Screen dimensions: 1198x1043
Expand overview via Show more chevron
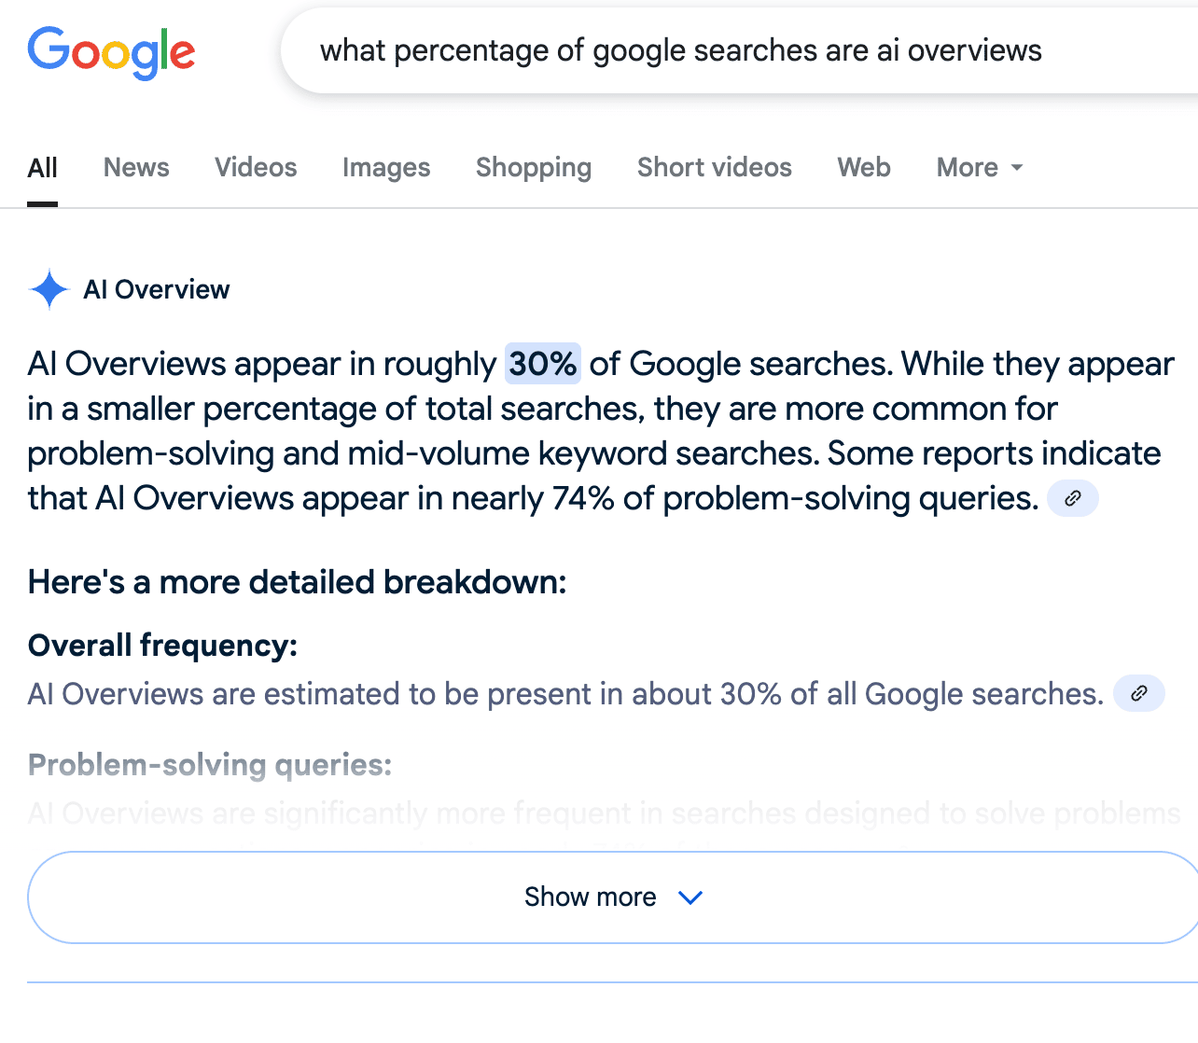(690, 897)
